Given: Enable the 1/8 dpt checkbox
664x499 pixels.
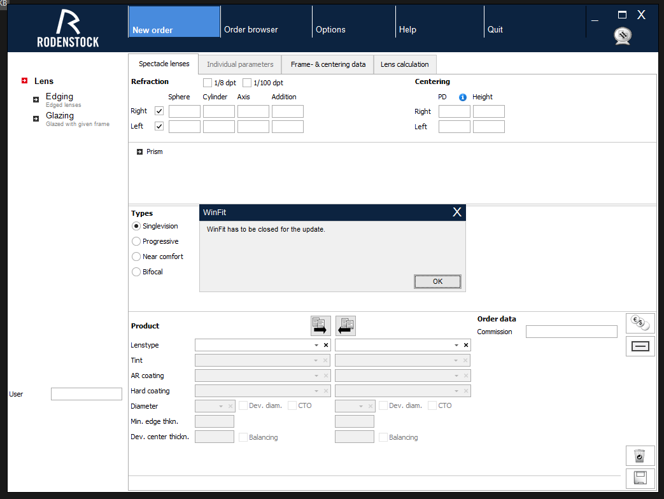Looking at the screenshot, I should pyautogui.click(x=208, y=83).
